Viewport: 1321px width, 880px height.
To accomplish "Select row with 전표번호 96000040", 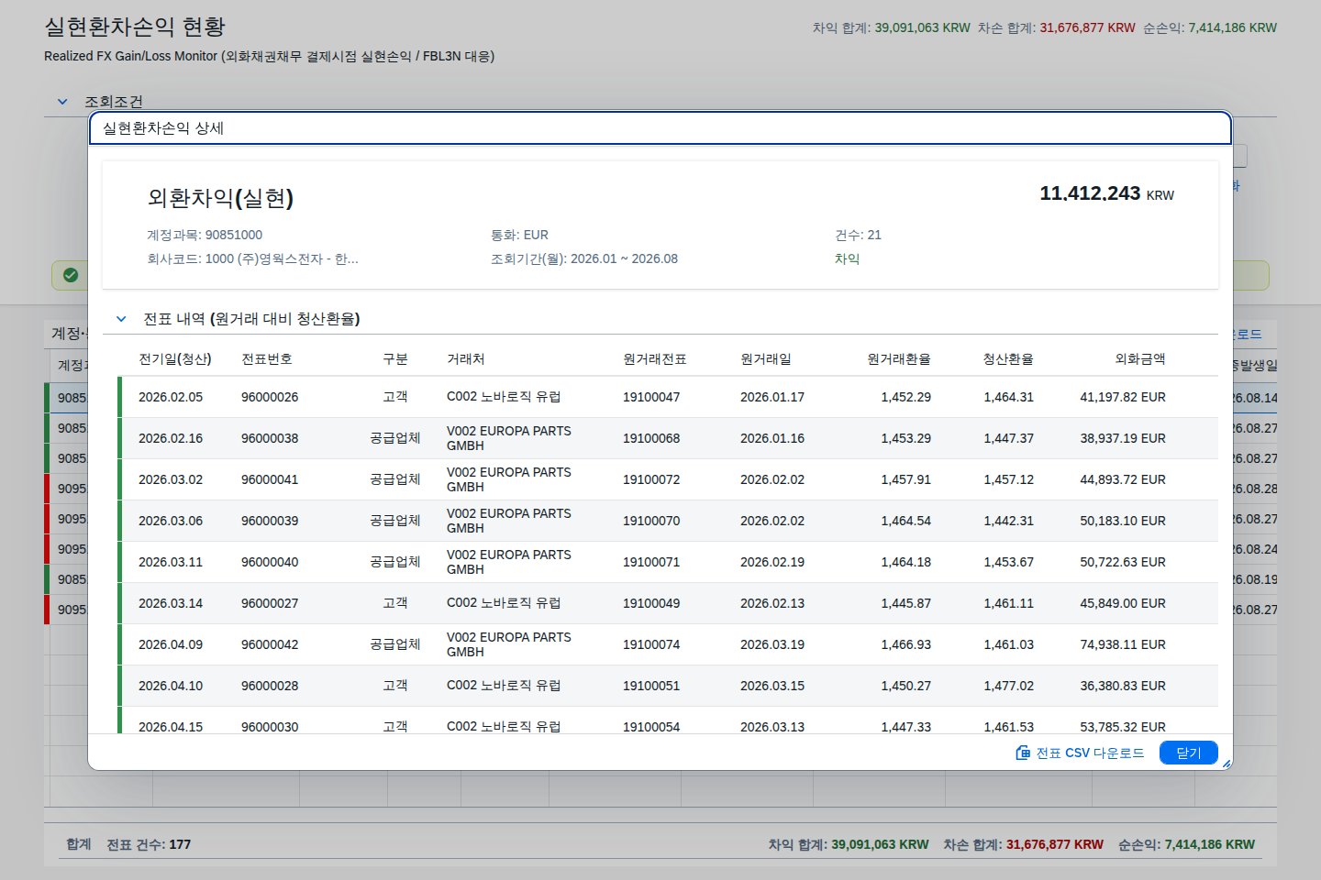I will click(x=668, y=562).
